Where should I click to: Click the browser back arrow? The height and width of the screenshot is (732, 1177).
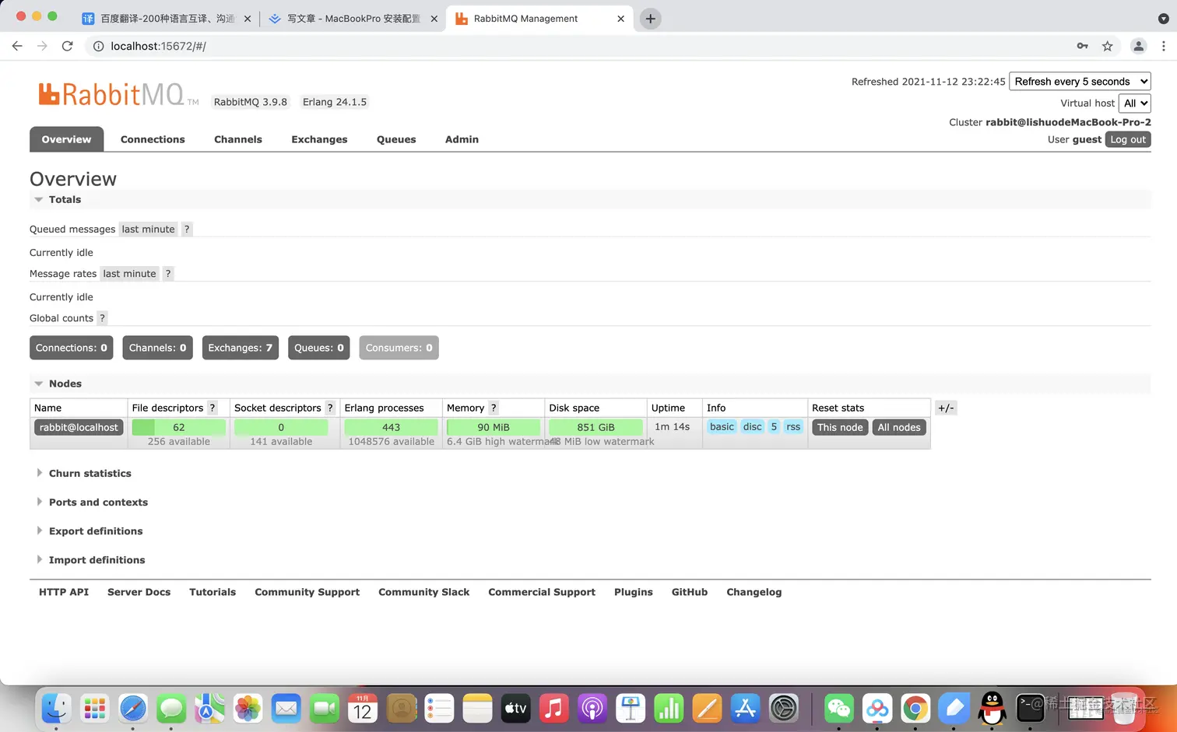point(17,46)
